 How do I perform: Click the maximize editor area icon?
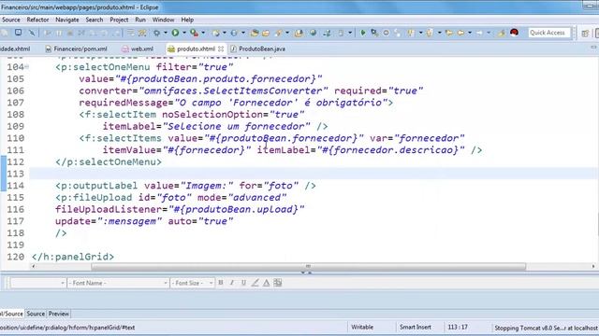pos(593,48)
